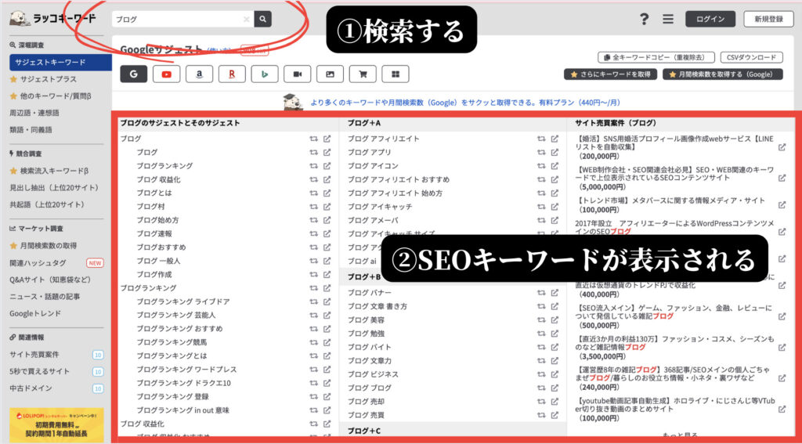Screen dimensions: 802x444
Task: Click the keyword ブログ 一般人
Action: click(158, 261)
